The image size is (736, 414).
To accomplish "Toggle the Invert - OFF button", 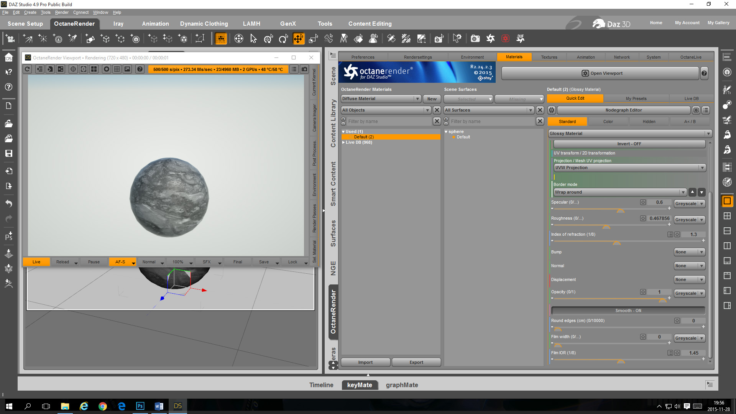I will pos(629,144).
